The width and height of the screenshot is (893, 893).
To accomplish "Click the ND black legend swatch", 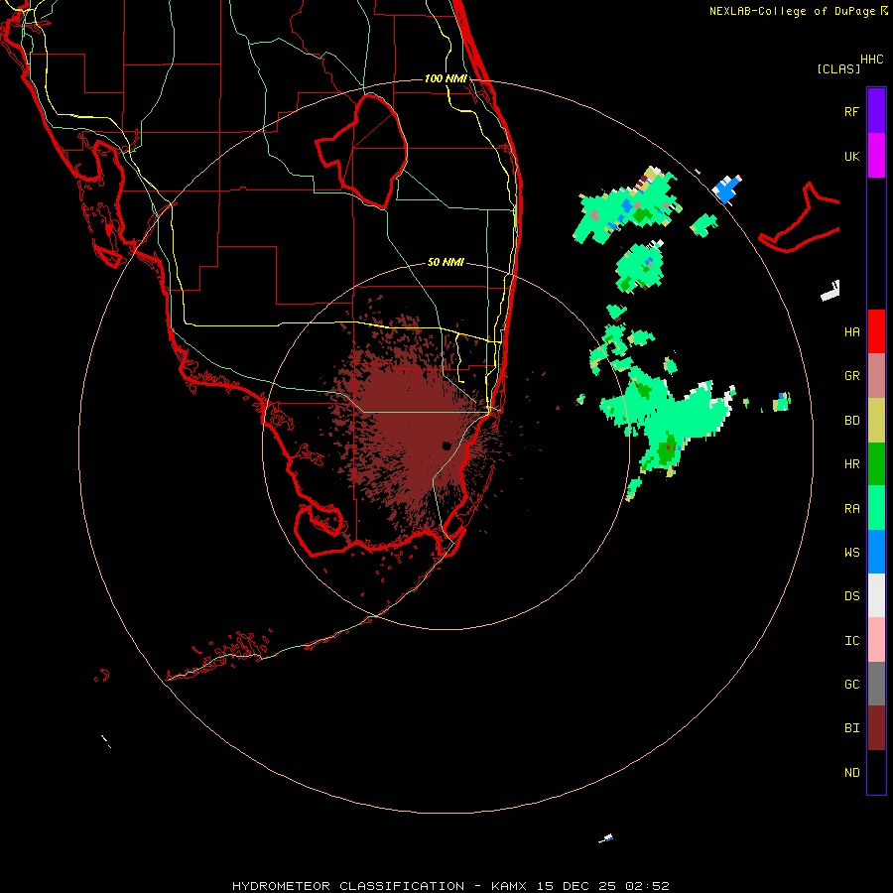I will (876, 772).
